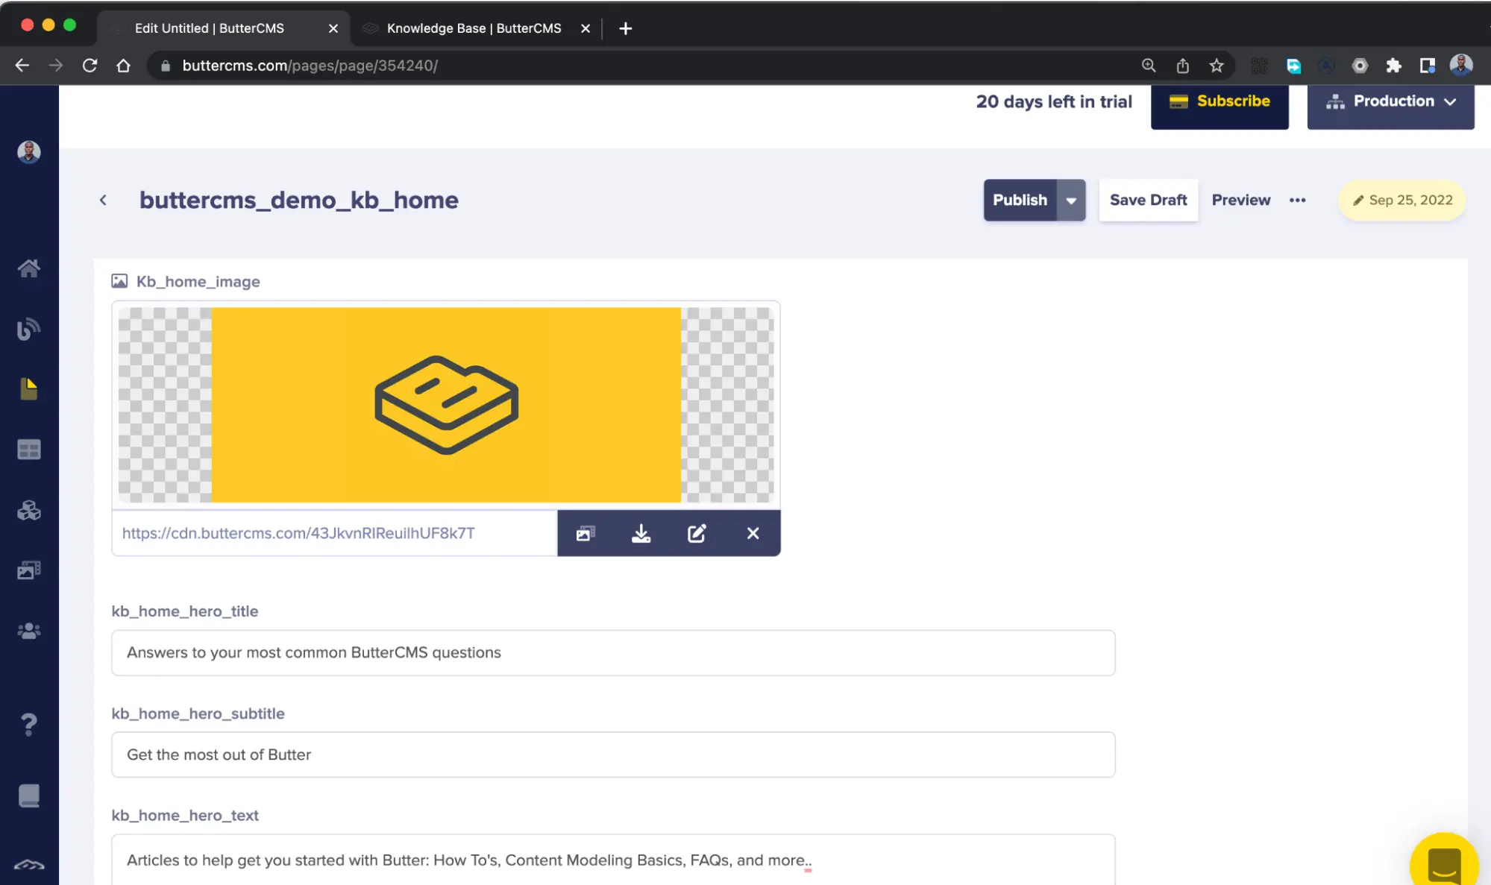Click the image upload/replace icon
The height and width of the screenshot is (885, 1491).
coord(585,533)
